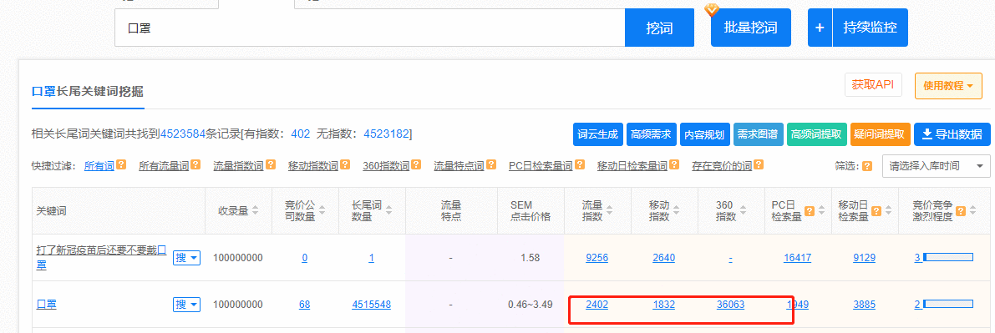Click help icon next to 所有流量词
The image size is (995, 333).
coord(196,165)
